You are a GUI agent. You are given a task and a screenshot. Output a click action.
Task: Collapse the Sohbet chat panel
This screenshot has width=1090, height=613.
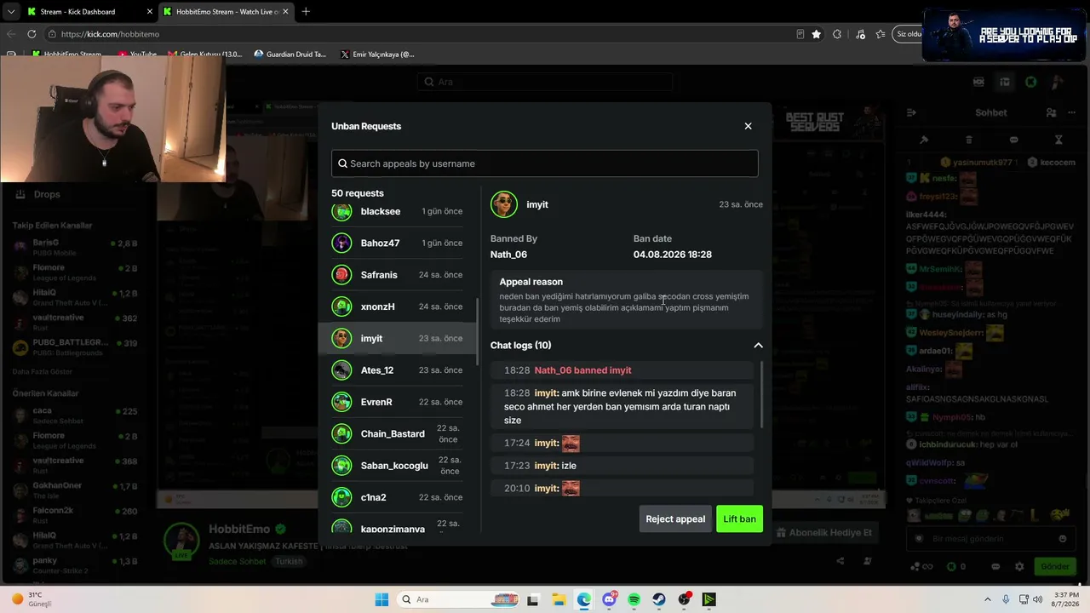pyautogui.click(x=911, y=112)
